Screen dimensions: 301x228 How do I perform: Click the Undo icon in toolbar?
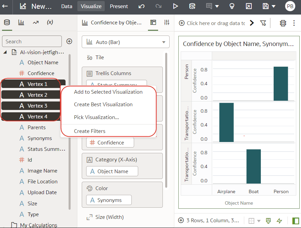142,6
